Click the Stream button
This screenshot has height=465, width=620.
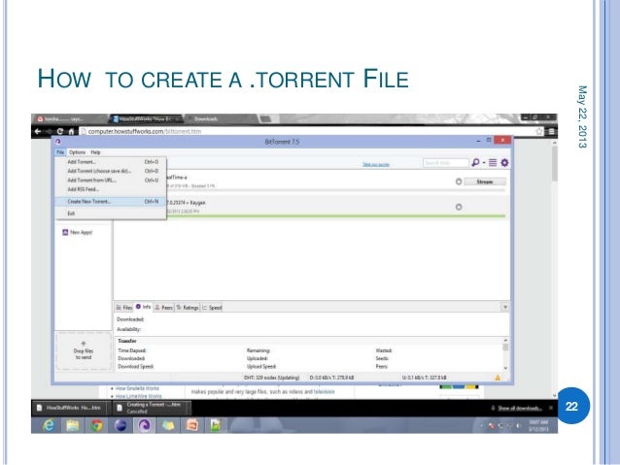[x=485, y=182]
